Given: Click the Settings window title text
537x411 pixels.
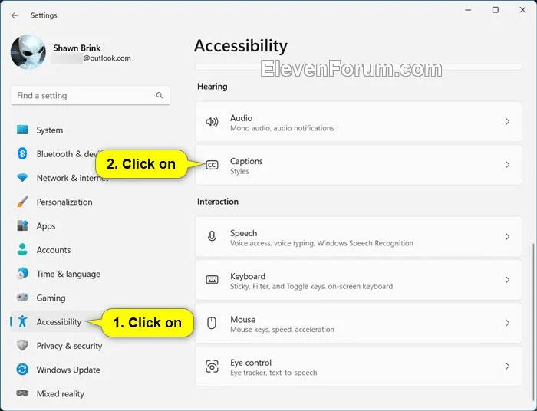Looking at the screenshot, I should pyautogui.click(x=44, y=15).
